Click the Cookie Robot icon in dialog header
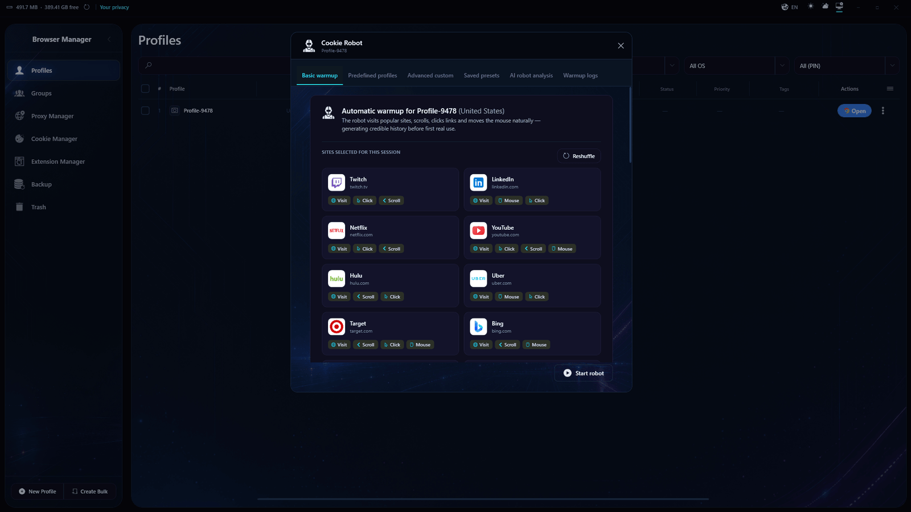 click(x=309, y=46)
